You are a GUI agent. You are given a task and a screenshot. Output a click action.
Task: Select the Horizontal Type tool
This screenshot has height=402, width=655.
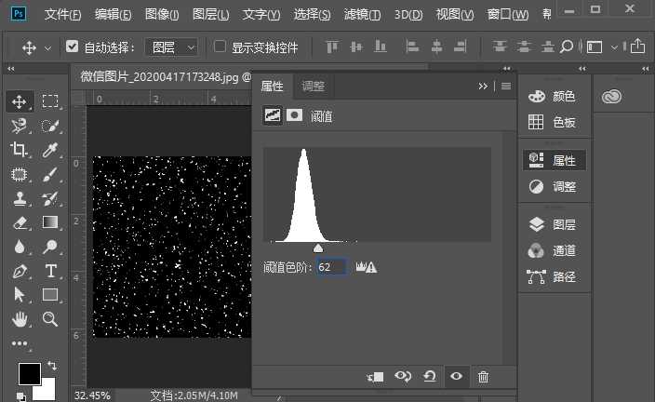click(x=50, y=271)
